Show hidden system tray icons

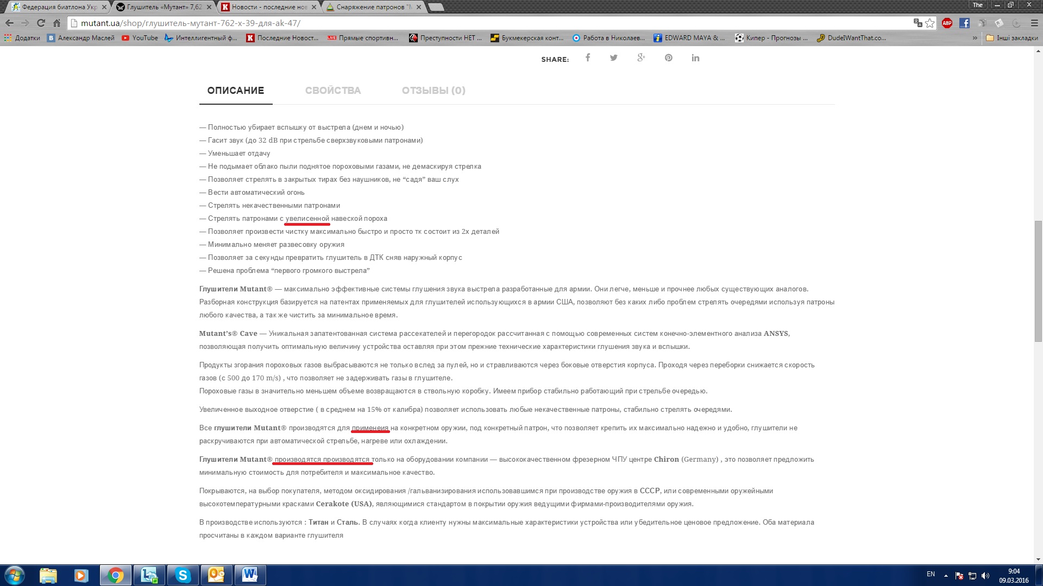point(946,576)
